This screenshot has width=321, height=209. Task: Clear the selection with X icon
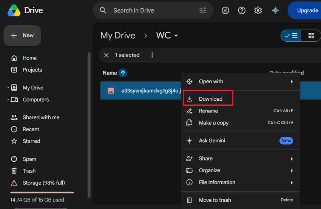pyautogui.click(x=106, y=55)
